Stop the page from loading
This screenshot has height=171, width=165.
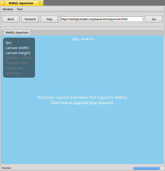coord(49,19)
